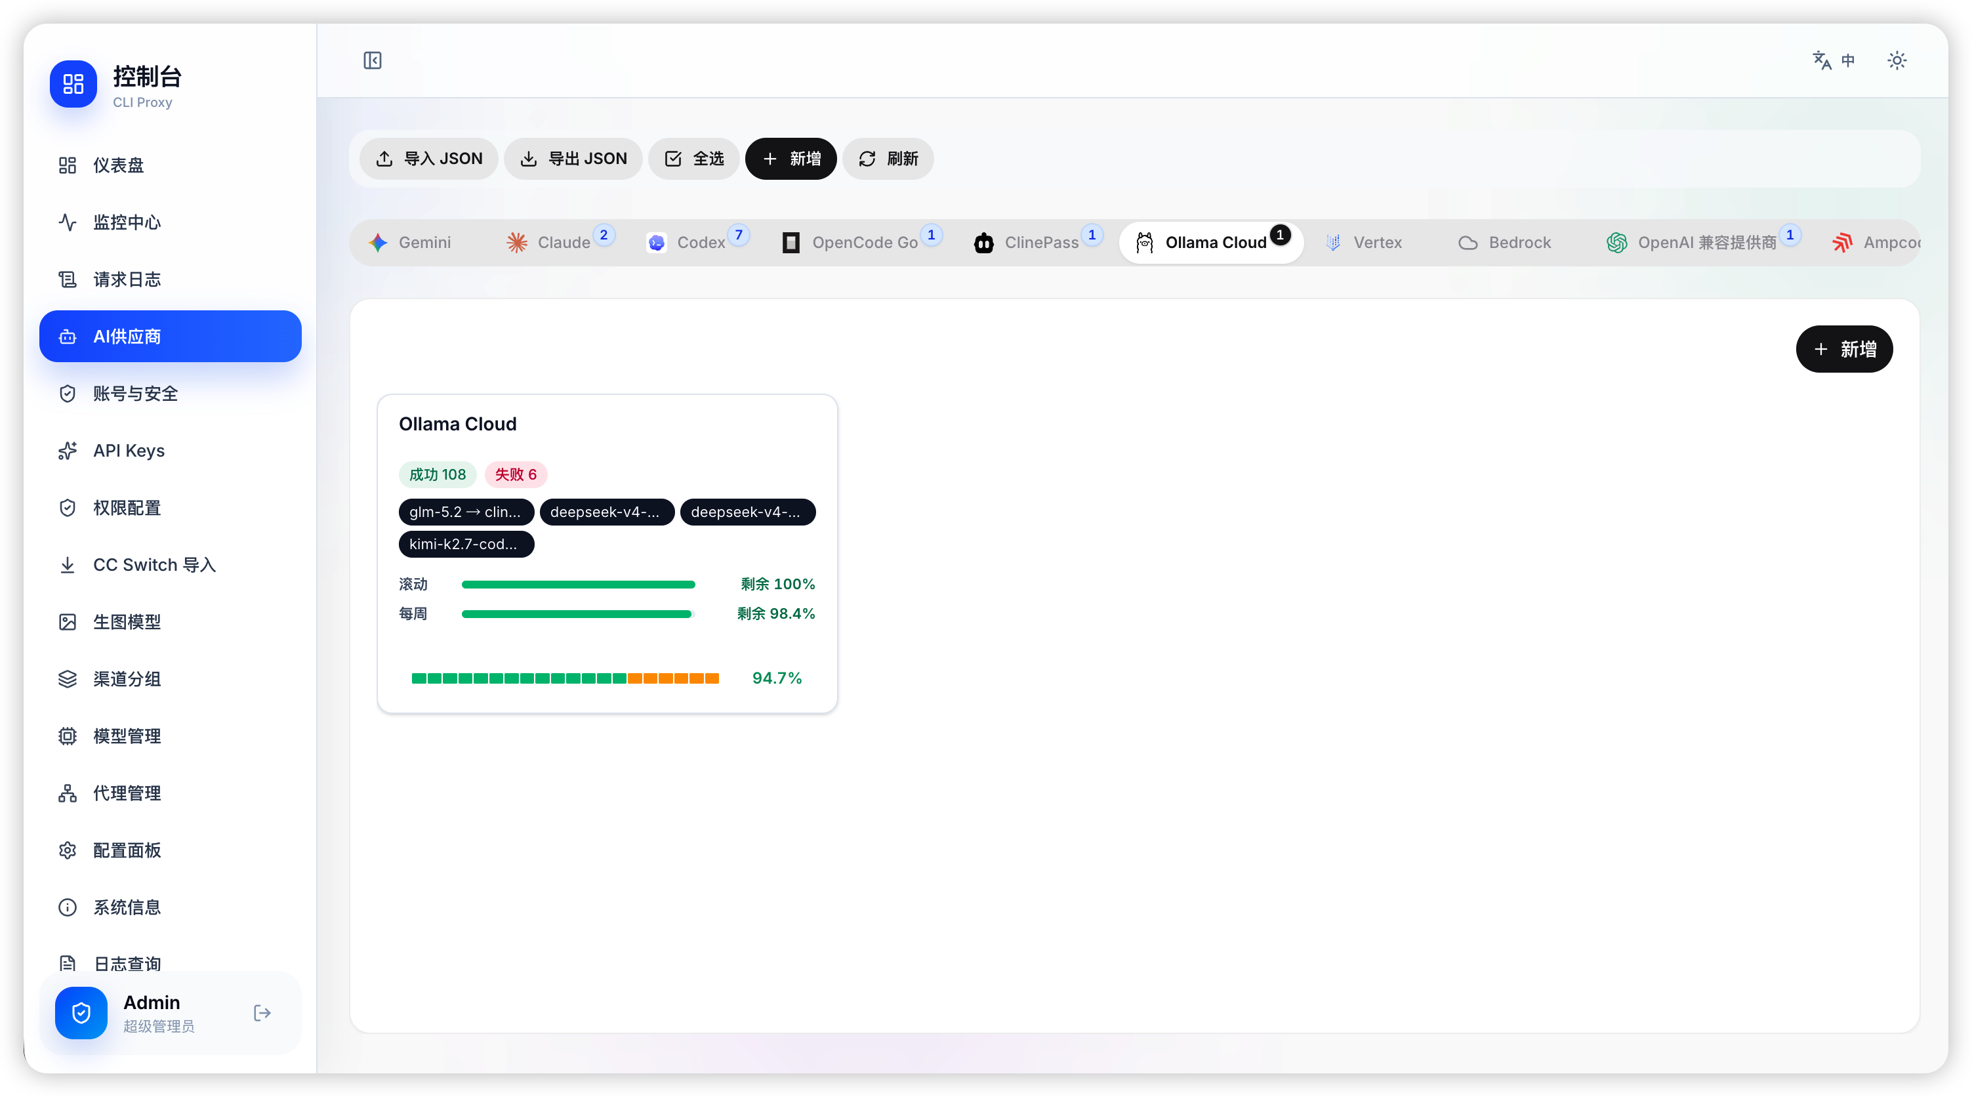
Task: Click 导出 JSON button
Action: point(573,159)
